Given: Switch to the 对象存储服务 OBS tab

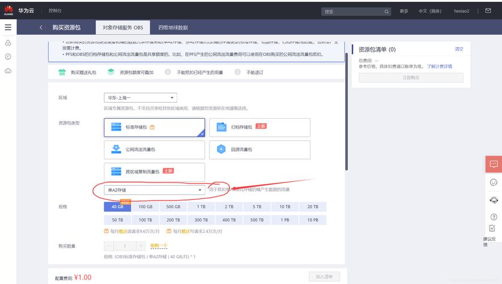Looking at the screenshot, I should (123, 27).
